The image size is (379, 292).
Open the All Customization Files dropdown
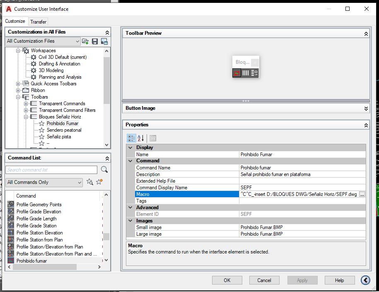(43, 41)
